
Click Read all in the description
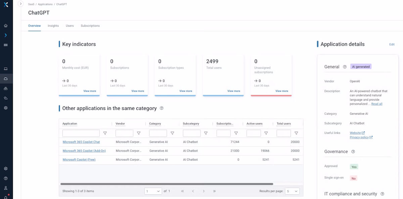pos(377,104)
